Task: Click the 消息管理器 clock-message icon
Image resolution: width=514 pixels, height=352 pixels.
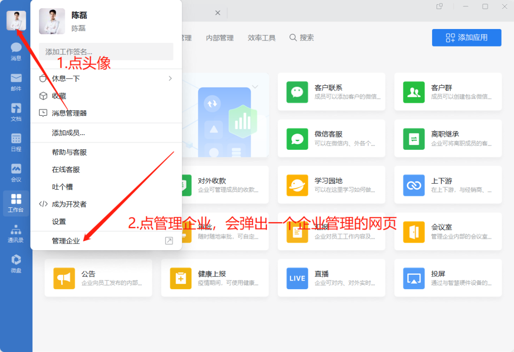Action: (43, 113)
